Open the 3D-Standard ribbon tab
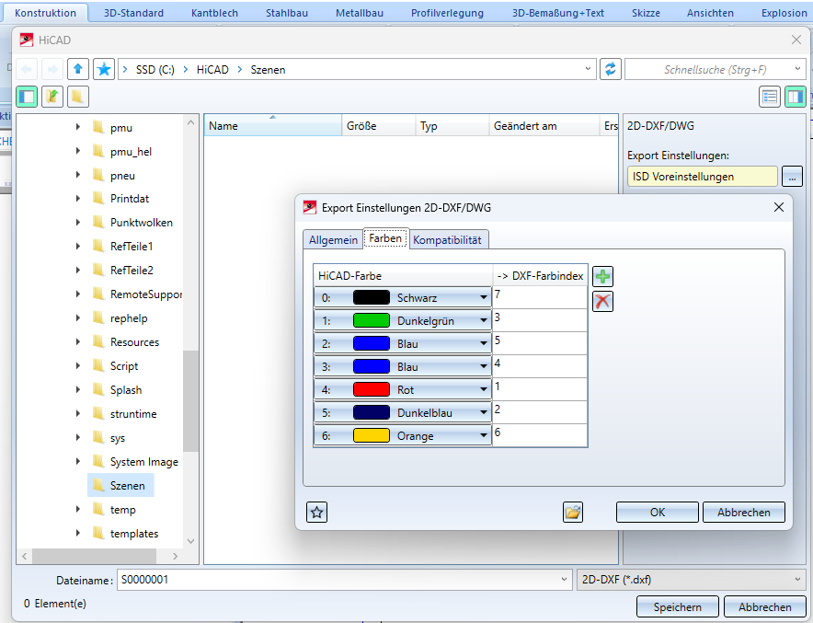813x623 pixels. tap(133, 13)
